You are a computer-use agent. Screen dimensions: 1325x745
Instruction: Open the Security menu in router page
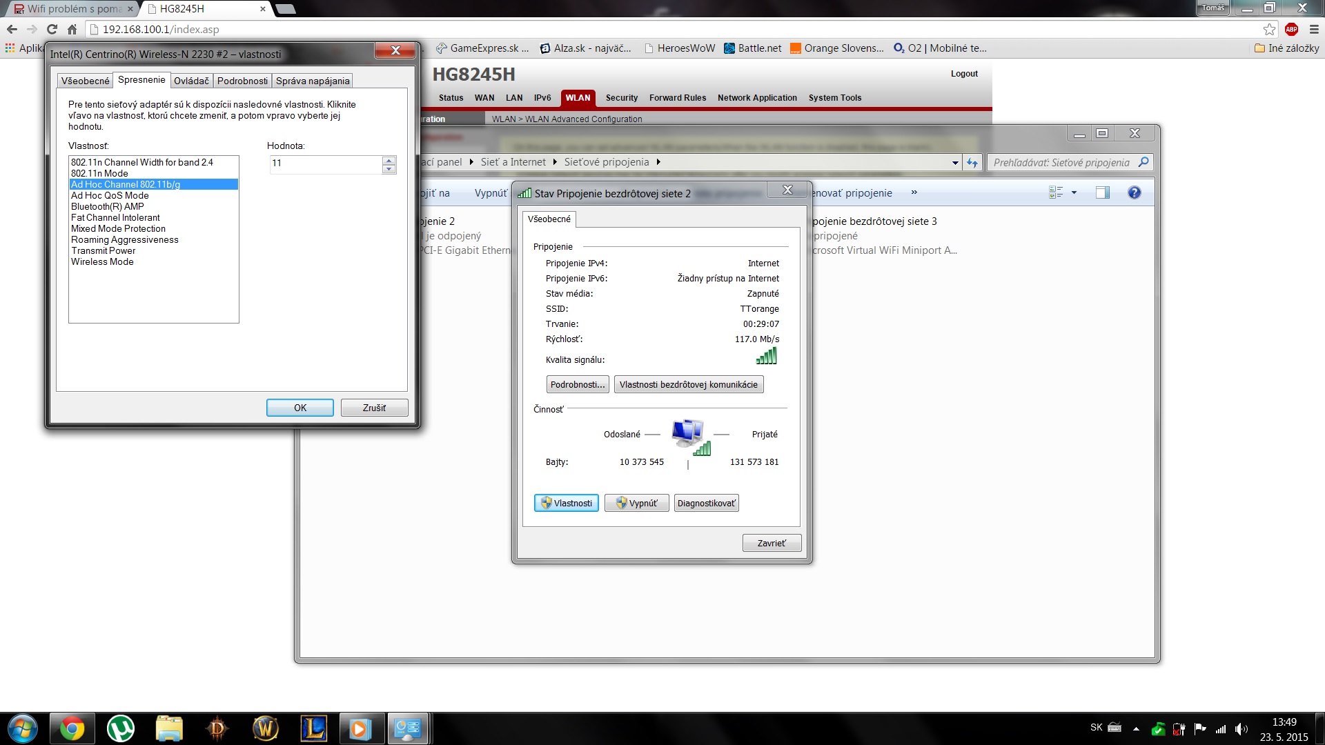click(621, 98)
